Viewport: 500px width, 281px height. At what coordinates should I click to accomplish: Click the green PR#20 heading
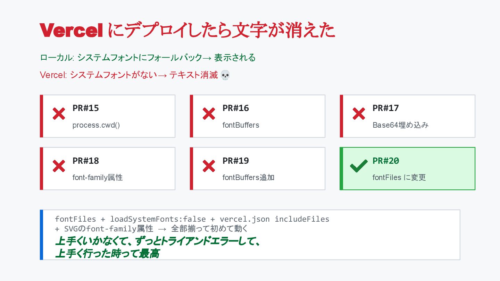coord(386,161)
